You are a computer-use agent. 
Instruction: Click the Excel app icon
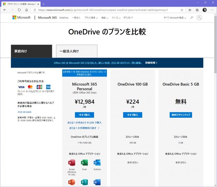(85, 163)
